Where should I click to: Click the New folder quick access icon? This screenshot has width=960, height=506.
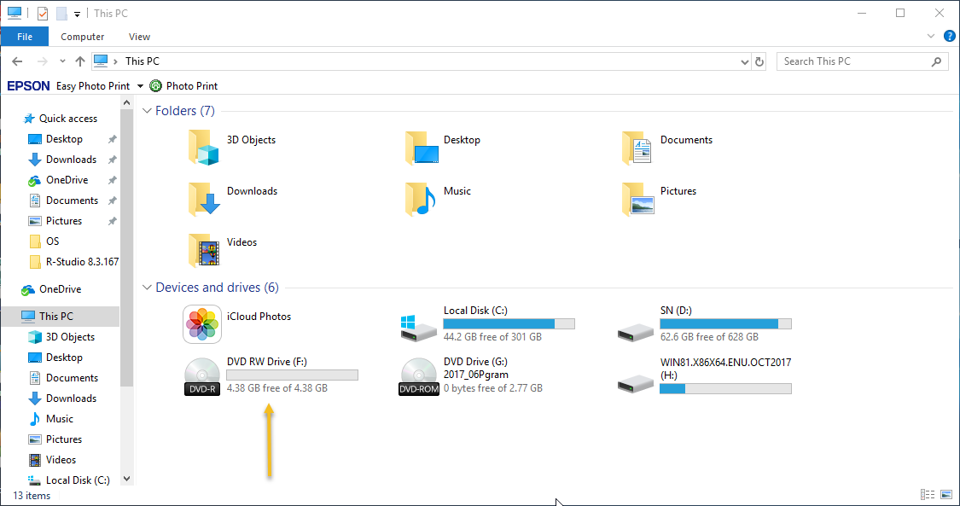61,14
